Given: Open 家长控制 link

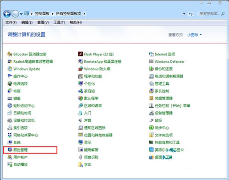Looking at the screenshot, I should (x=162, y=91).
